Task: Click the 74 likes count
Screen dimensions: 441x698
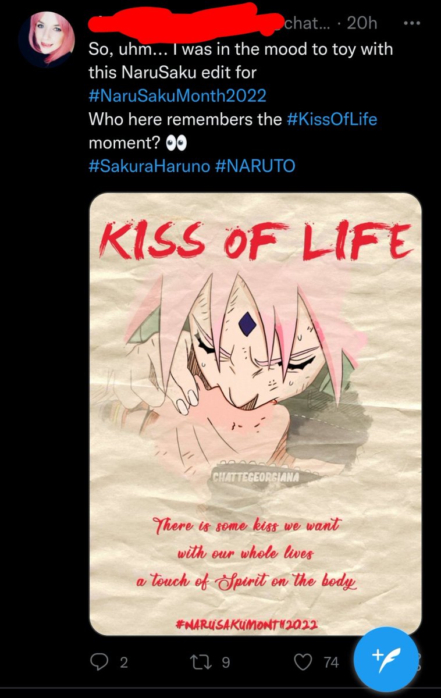Action: (331, 663)
